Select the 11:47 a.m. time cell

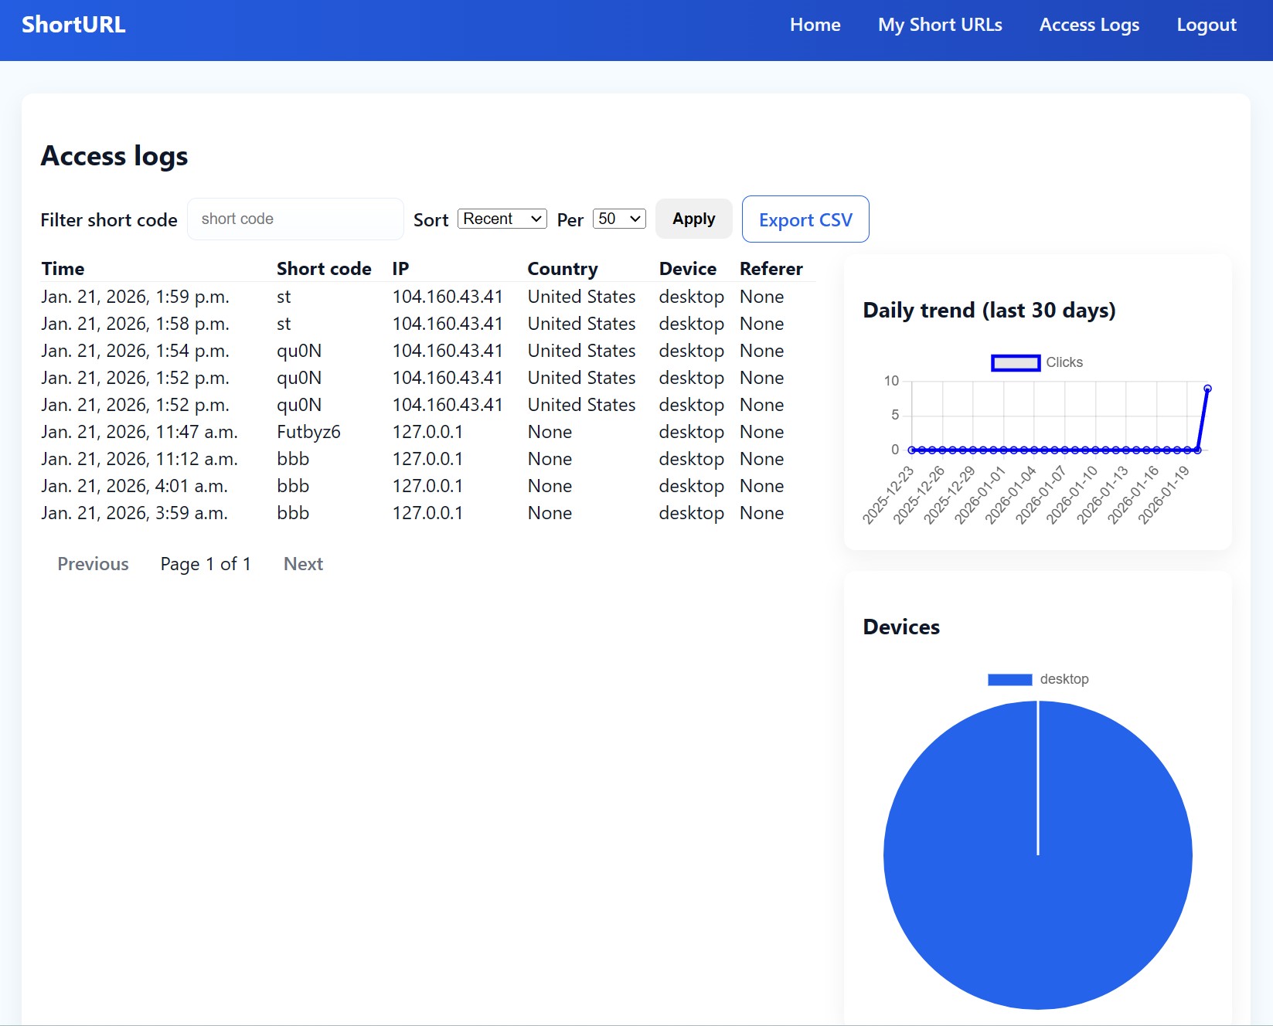[139, 432]
